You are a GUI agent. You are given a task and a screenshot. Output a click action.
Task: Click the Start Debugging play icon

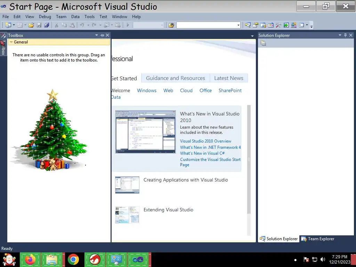(x=128, y=25)
